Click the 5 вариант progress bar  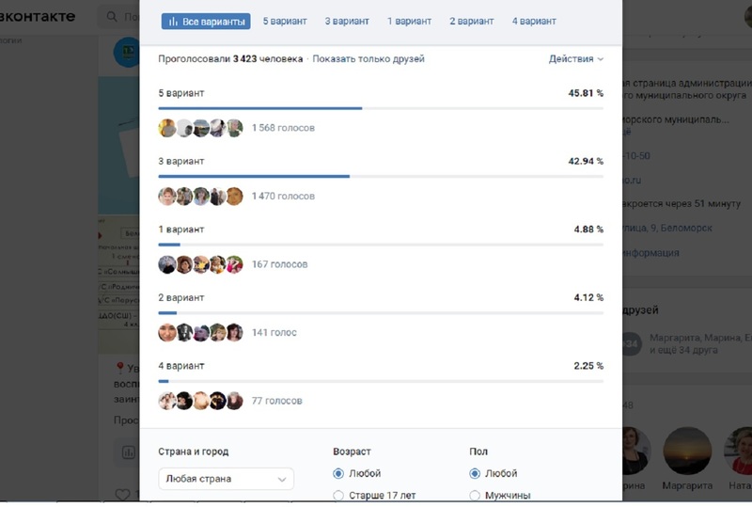[260, 108]
